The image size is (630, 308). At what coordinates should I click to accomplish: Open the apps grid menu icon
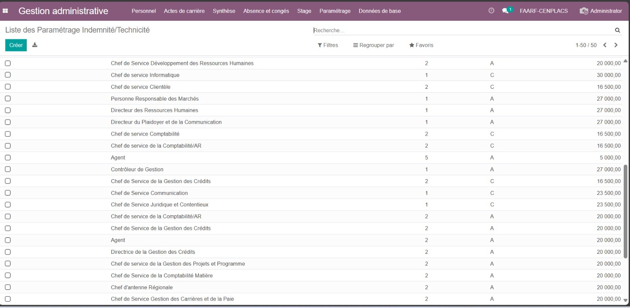[x=6, y=11]
